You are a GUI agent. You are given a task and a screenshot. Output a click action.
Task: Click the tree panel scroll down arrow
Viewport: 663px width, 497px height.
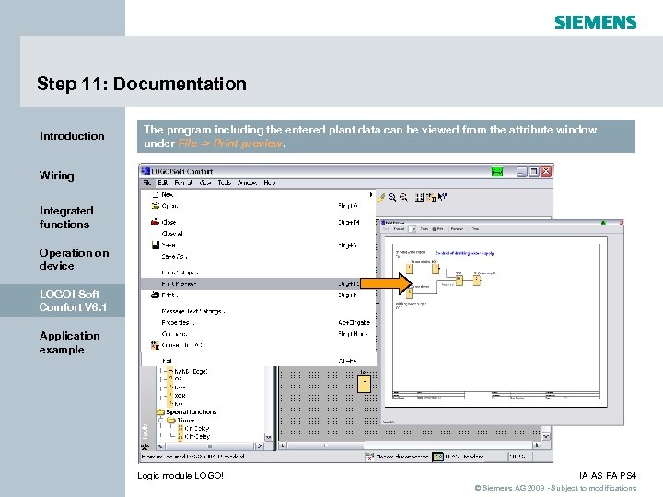pos(268,437)
